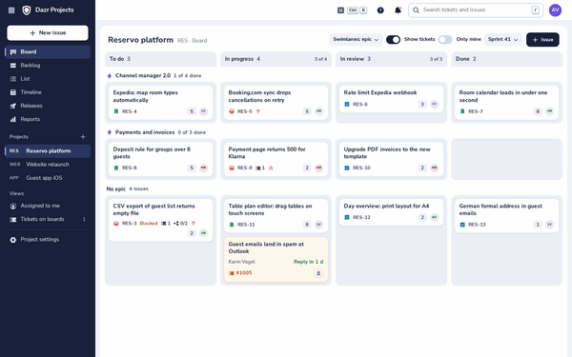Open the Reports page
Image resolution: width=572 pixels, height=357 pixels.
[48, 120]
